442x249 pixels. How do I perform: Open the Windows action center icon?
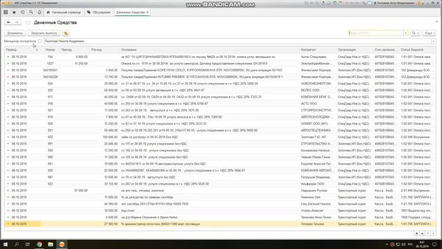click(434, 244)
